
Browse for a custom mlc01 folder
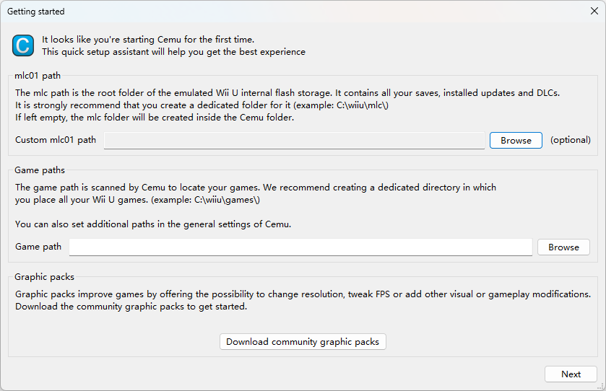point(516,141)
